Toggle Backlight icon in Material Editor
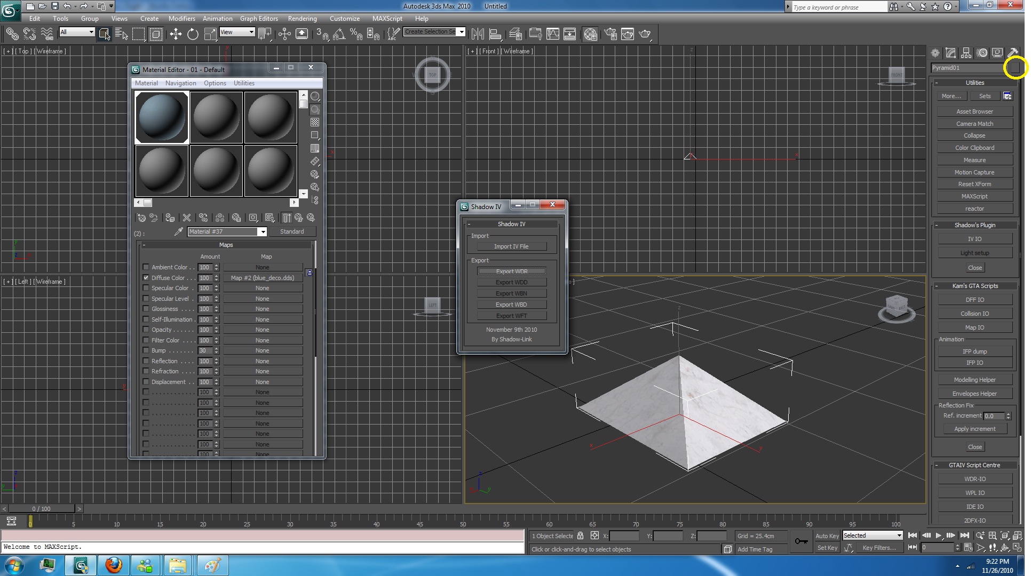This screenshot has height=576, width=1031. (x=315, y=109)
